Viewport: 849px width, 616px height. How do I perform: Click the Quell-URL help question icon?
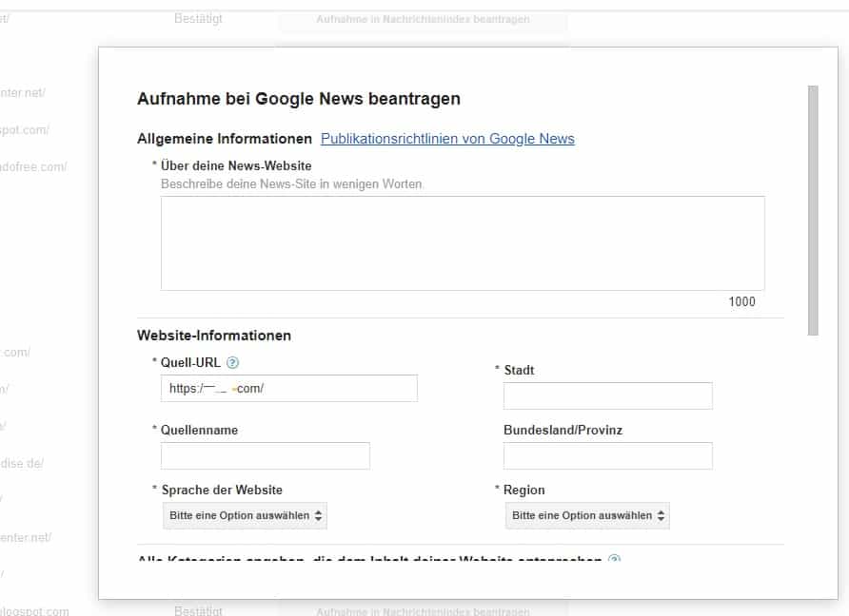point(232,363)
